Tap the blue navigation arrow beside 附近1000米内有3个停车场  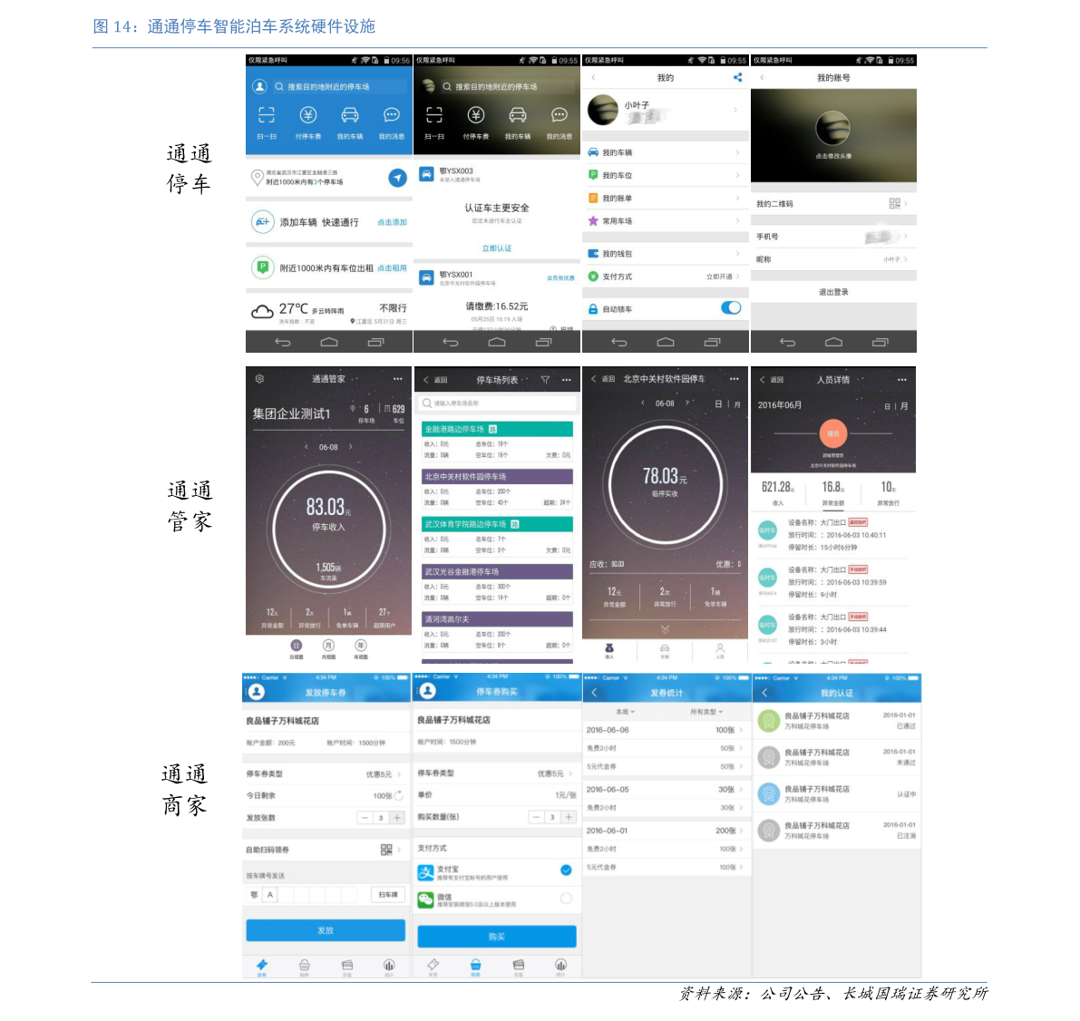397,178
